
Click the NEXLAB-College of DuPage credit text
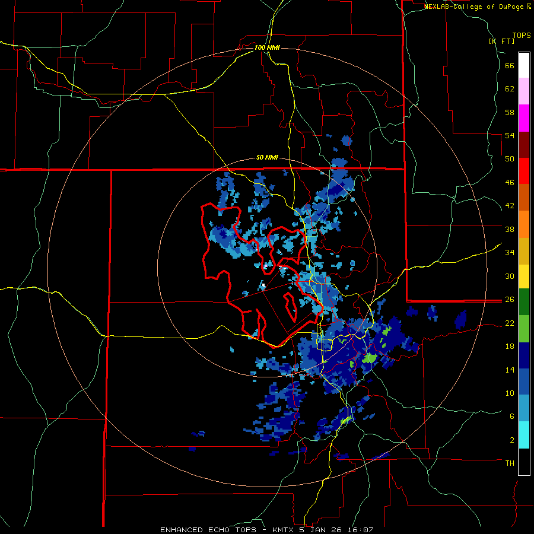[478, 7]
